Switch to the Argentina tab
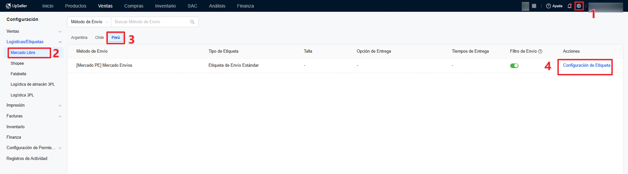 click(x=79, y=38)
